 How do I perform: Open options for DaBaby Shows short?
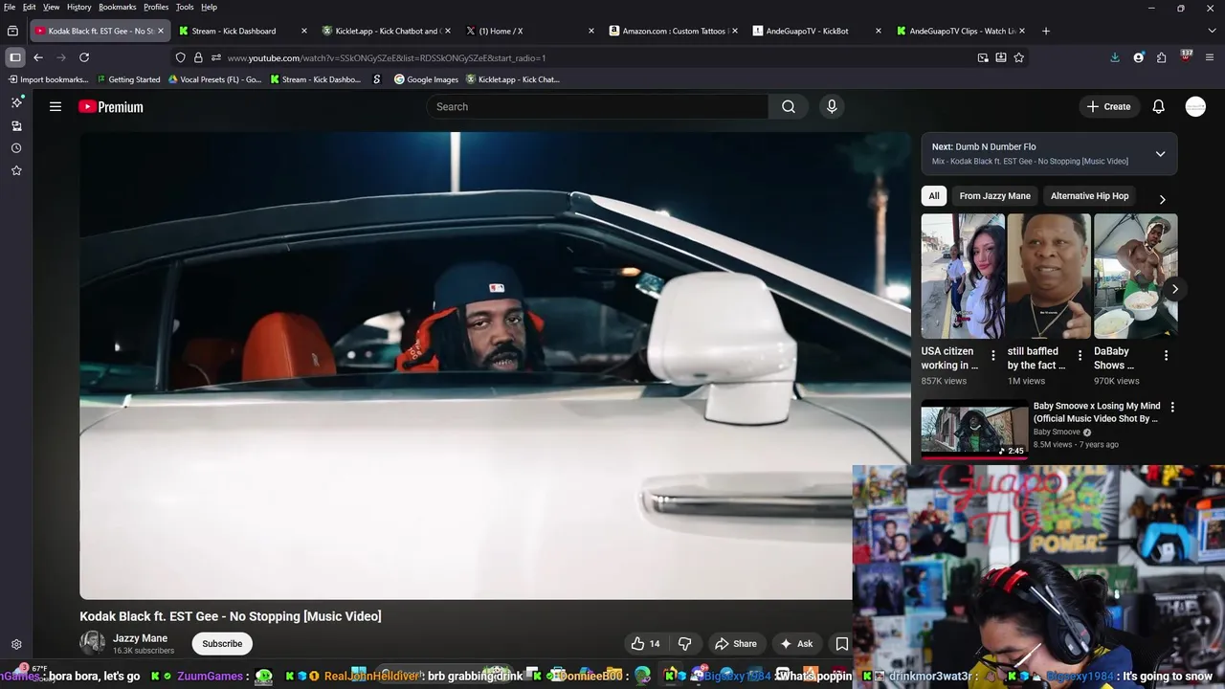1166,355
